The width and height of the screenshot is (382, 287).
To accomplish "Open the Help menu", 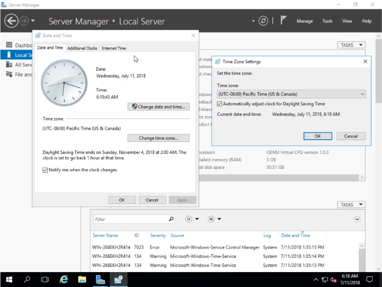I will coord(367,21).
